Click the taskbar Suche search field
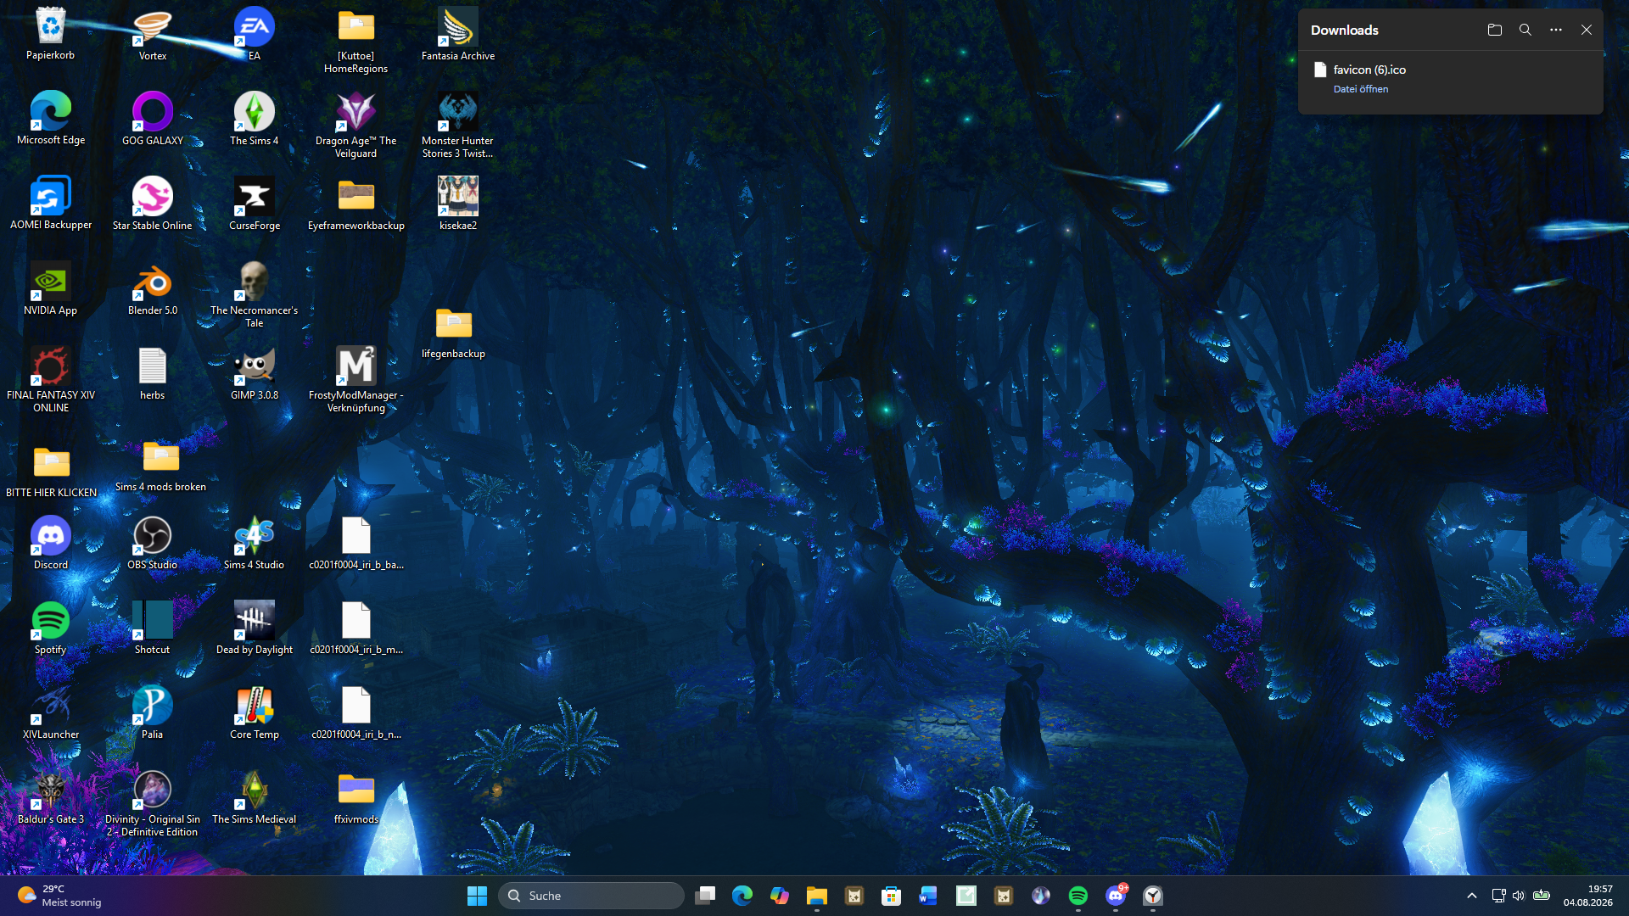Viewport: 1629px width, 916px height. (591, 896)
